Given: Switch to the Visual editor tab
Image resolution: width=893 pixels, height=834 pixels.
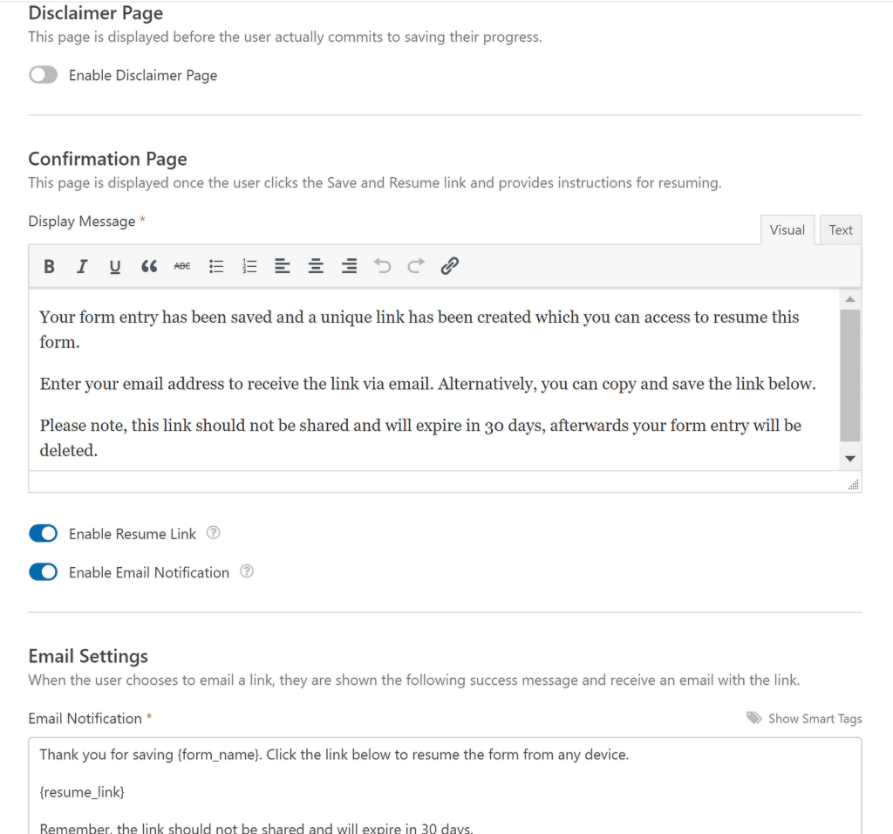Looking at the screenshot, I should pyautogui.click(x=787, y=230).
